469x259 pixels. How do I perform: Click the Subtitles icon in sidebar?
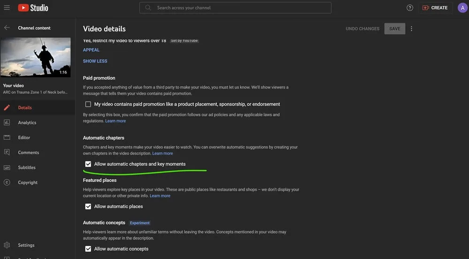tap(7, 167)
